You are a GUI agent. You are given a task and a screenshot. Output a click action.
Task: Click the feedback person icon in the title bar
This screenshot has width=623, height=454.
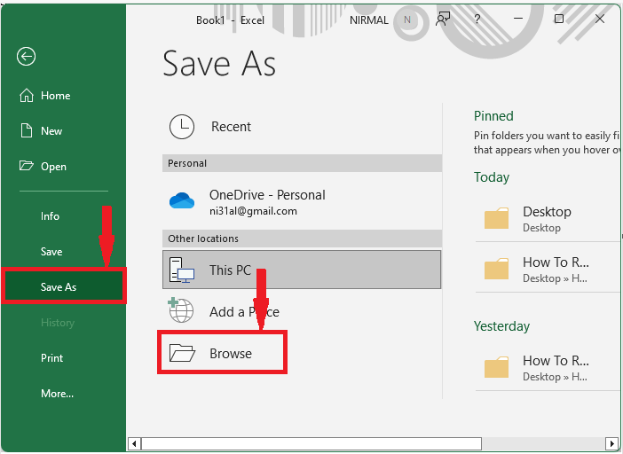tap(443, 19)
